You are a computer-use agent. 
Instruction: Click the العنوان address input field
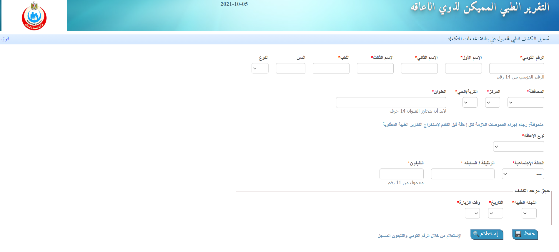tap(391, 102)
